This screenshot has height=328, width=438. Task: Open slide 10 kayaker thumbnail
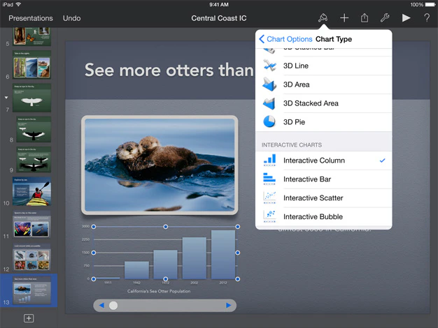click(x=31, y=191)
